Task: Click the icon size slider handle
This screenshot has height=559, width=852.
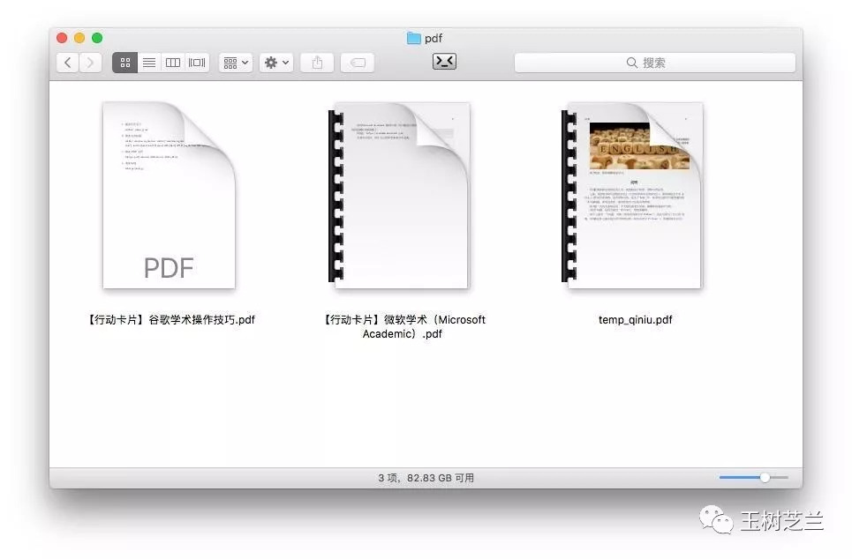Action: pos(765,477)
